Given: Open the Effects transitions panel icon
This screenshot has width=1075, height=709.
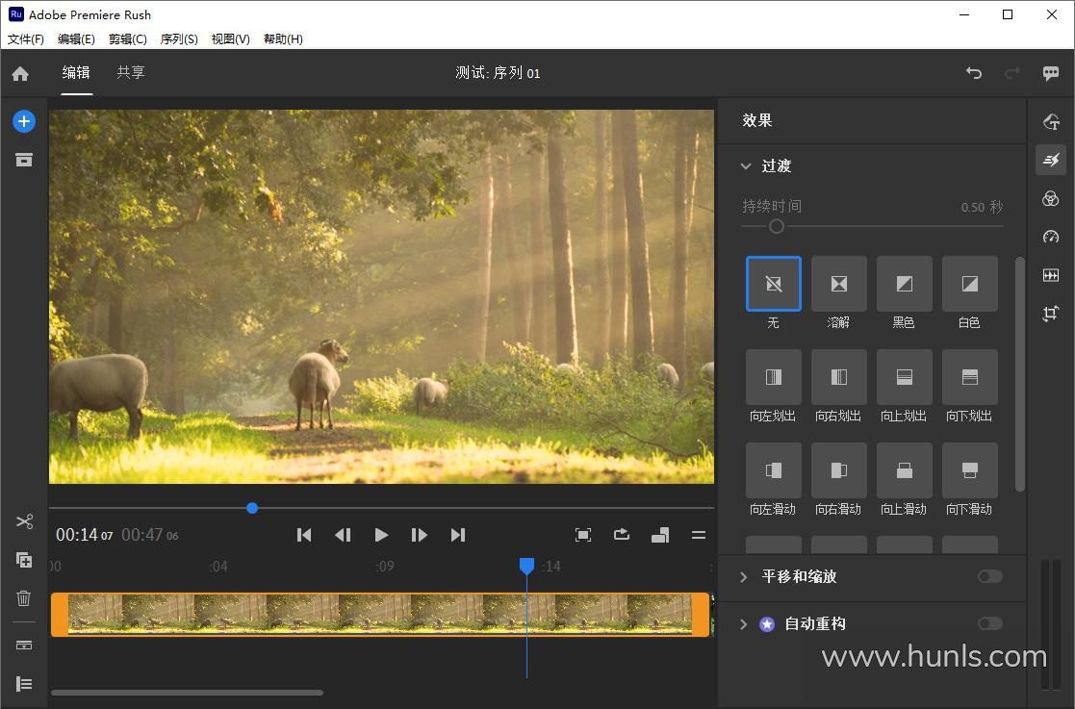Looking at the screenshot, I should 1051,160.
